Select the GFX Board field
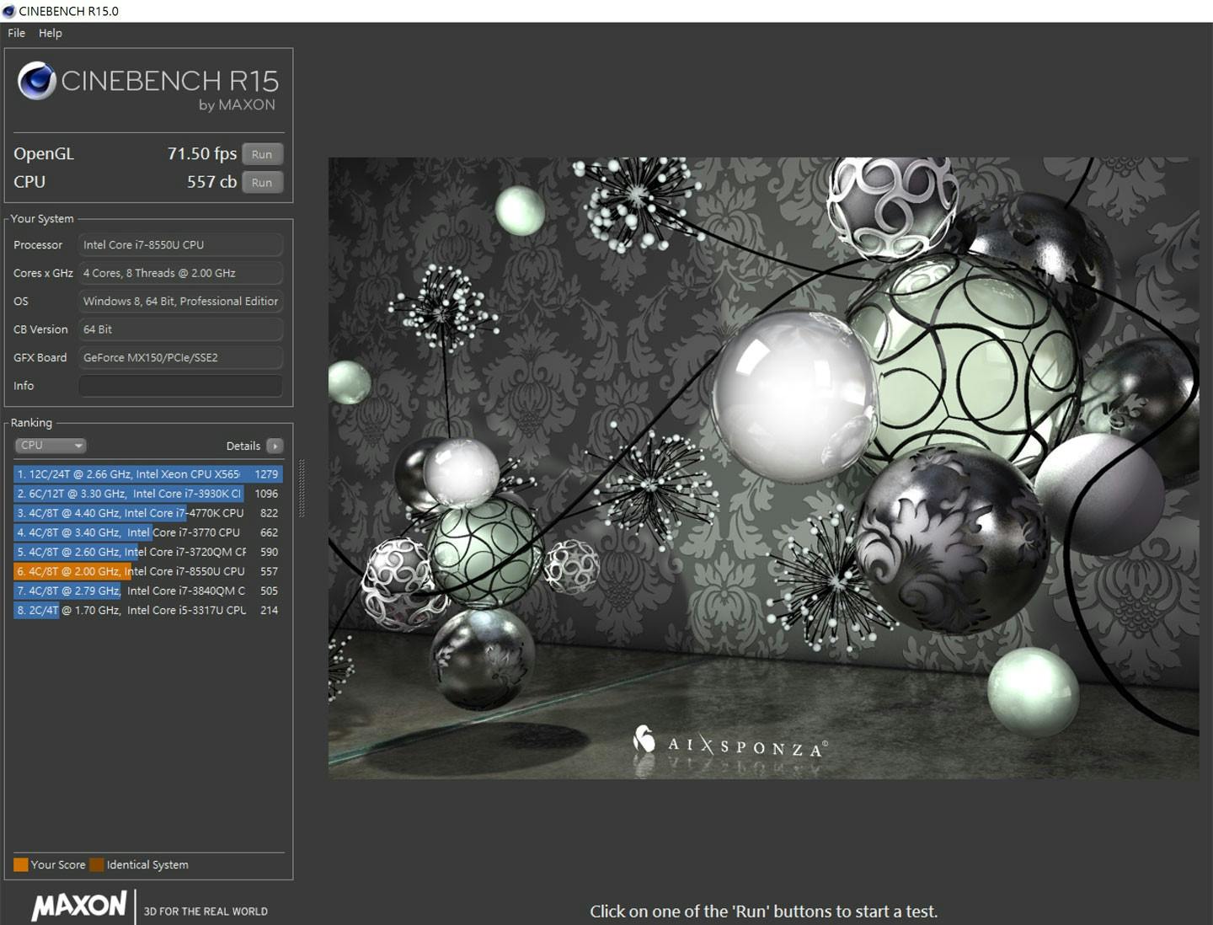 tap(180, 357)
